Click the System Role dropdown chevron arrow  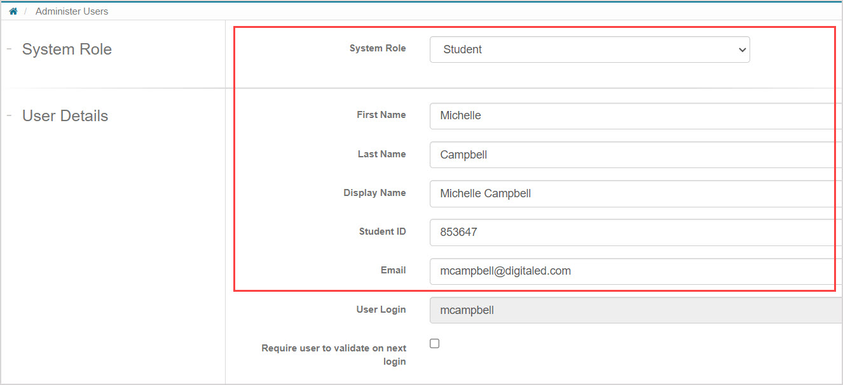click(x=741, y=49)
